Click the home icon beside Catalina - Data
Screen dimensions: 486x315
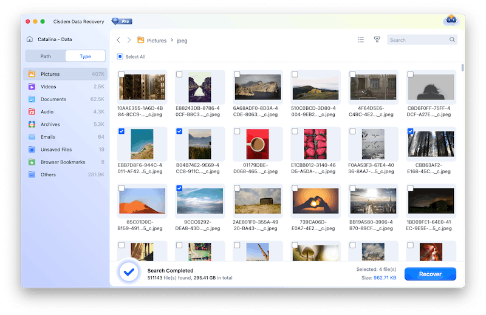[x=30, y=39]
